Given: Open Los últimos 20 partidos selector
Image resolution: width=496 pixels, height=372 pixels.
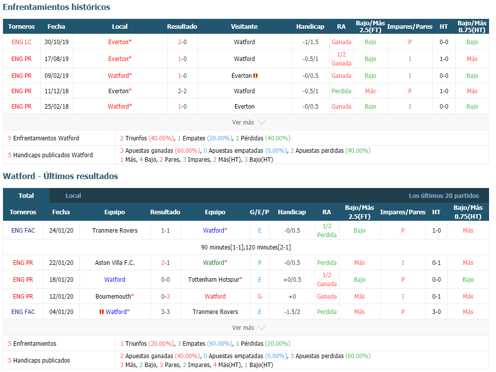Looking at the screenshot, I should pos(444,196).
